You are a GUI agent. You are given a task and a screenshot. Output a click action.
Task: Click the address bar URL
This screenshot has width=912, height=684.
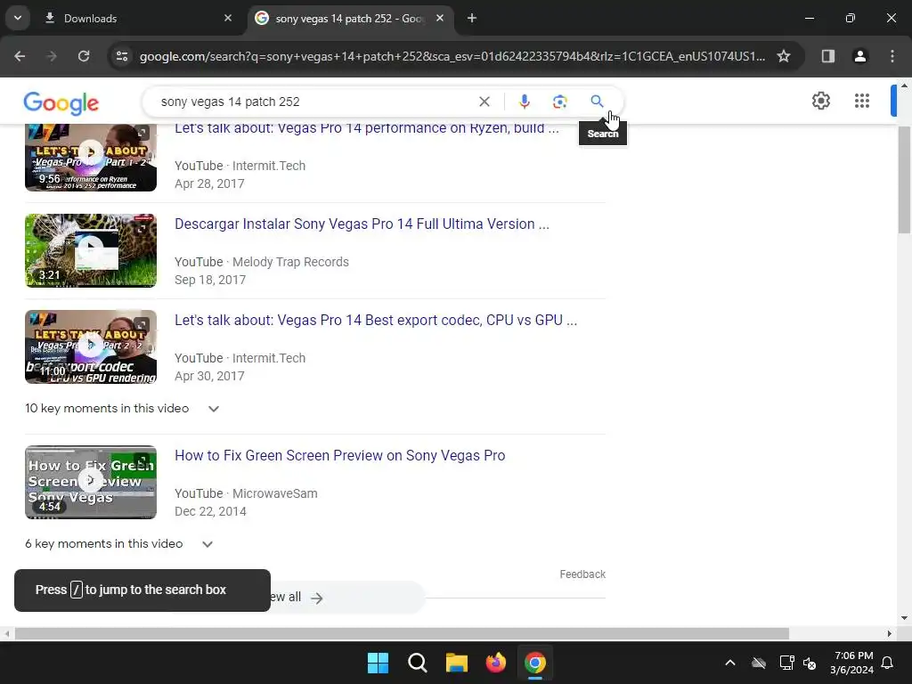click(x=452, y=56)
